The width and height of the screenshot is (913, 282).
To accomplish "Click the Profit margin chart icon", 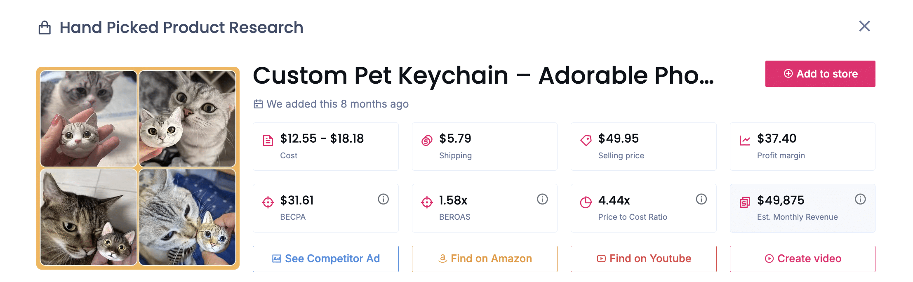I will tap(746, 139).
